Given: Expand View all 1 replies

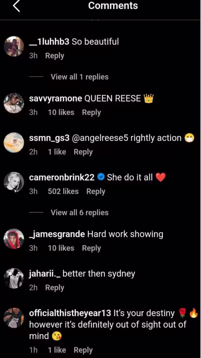Looking at the screenshot, I should pos(80,77).
